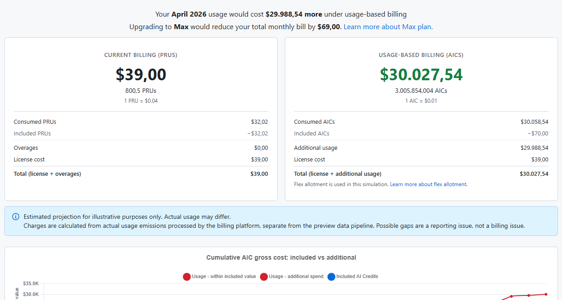Click the −$70,00 included AICs value
The image size is (562, 300).
(x=538, y=134)
